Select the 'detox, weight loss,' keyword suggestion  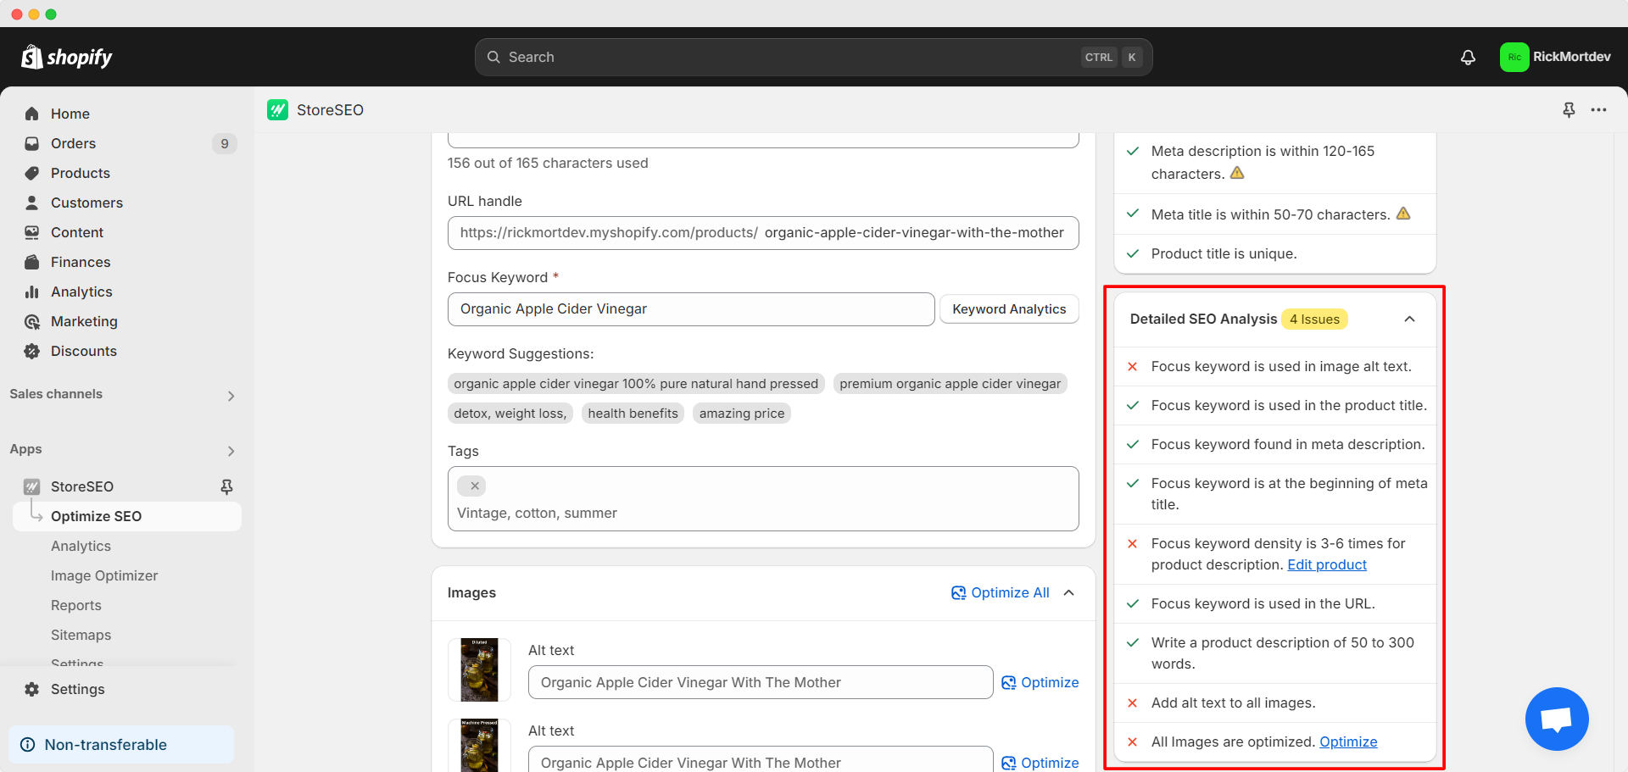510,414
